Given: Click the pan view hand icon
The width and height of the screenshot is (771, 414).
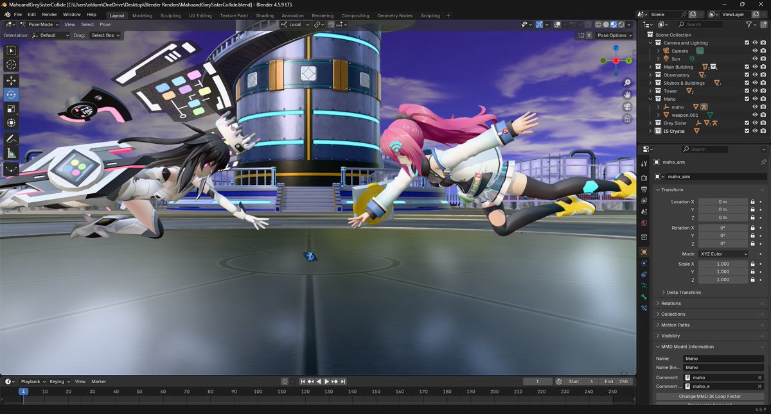Looking at the screenshot, I should pyautogui.click(x=627, y=94).
